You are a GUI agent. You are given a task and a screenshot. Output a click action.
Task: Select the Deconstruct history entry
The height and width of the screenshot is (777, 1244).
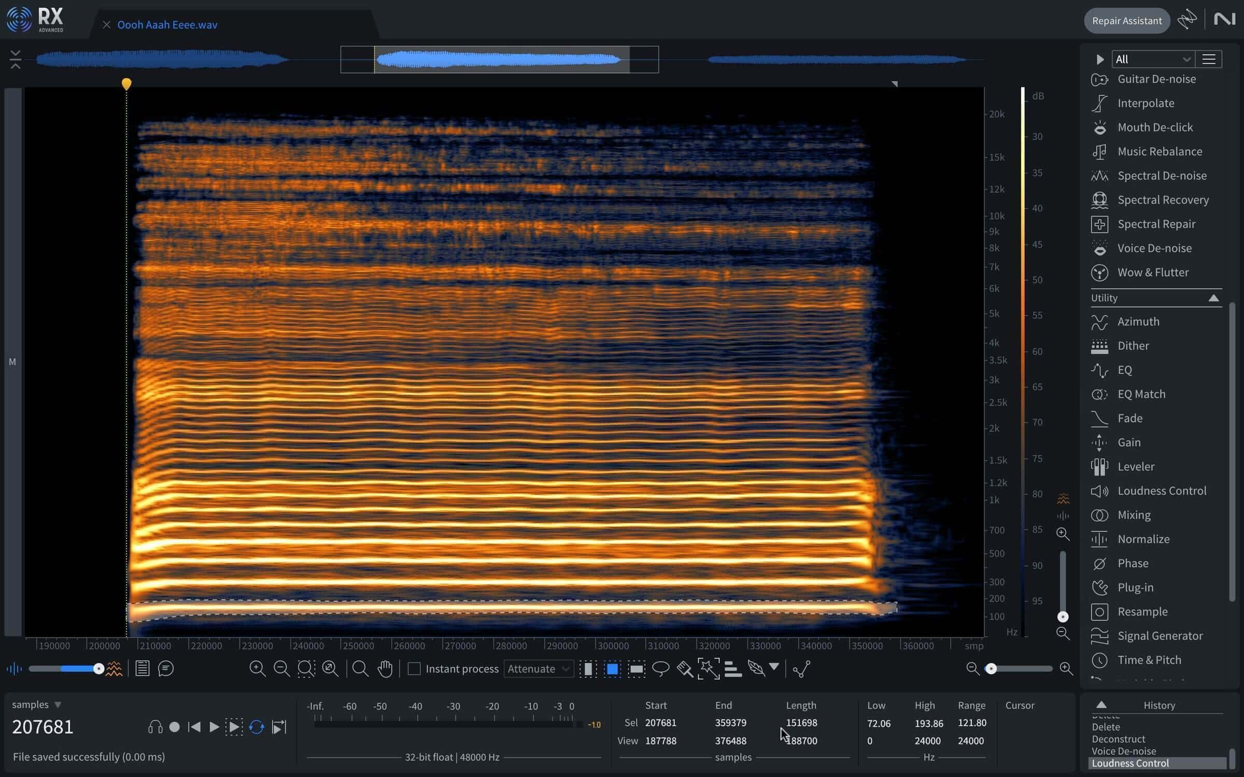1119,739
